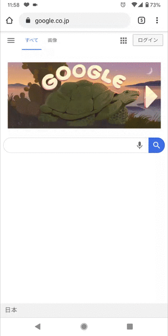Tap the alarm icon in status bar
The height and width of the screenshot is (336, 168).
123,5
